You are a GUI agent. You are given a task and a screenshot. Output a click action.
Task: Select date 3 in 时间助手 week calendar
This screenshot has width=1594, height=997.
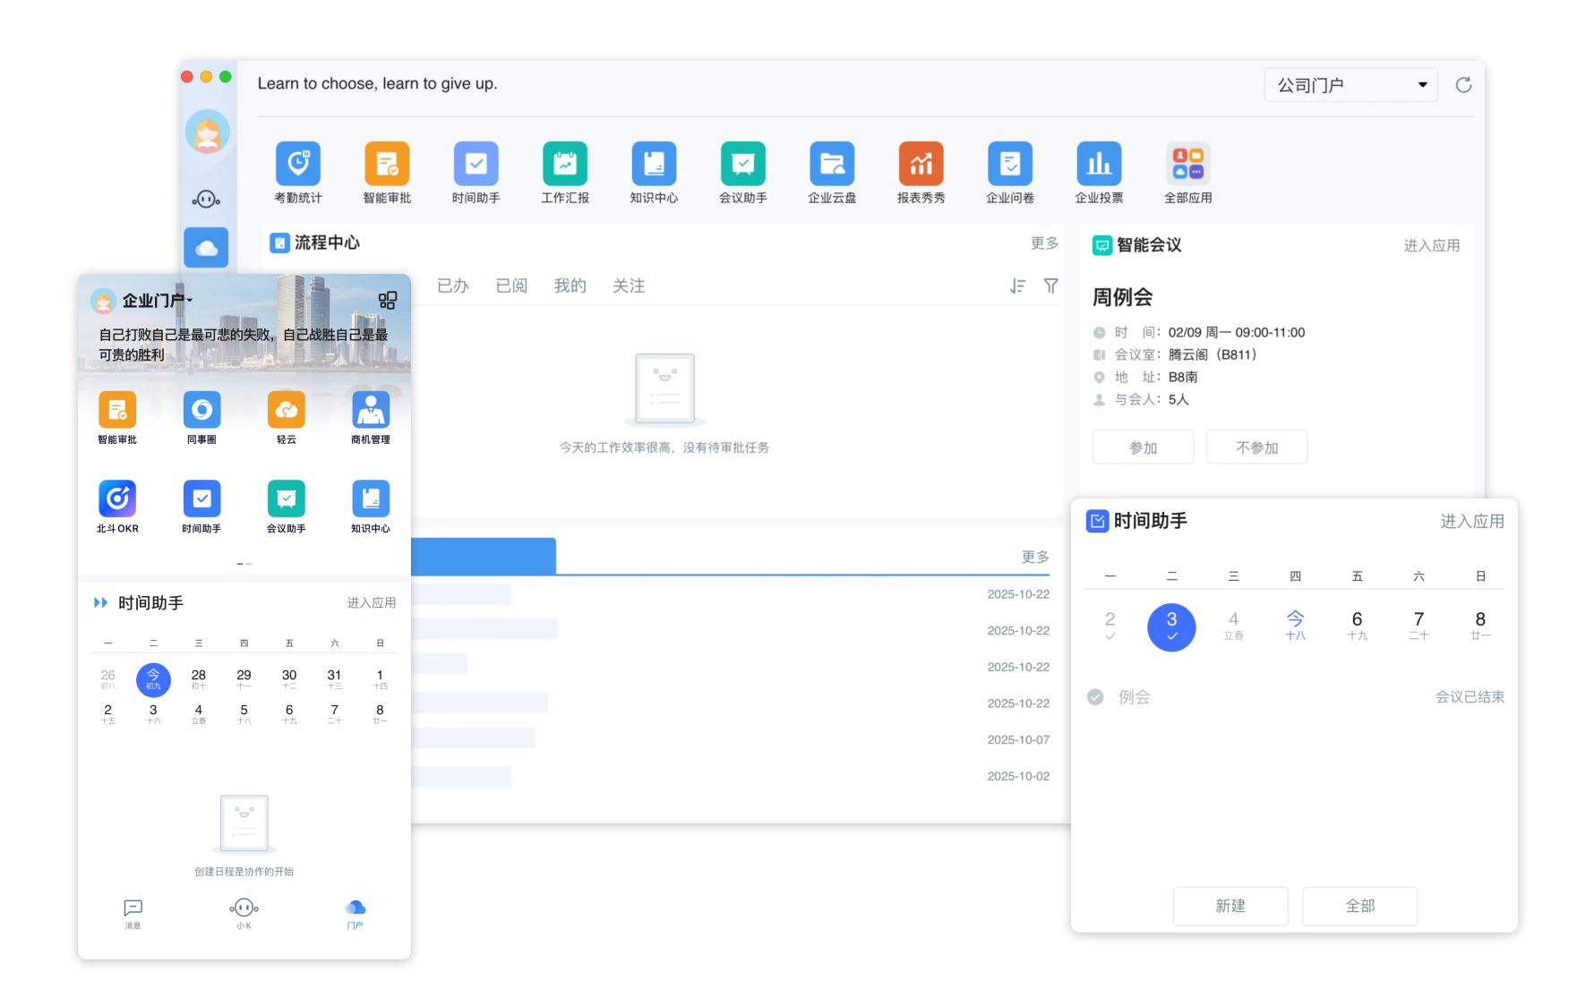1171,626
